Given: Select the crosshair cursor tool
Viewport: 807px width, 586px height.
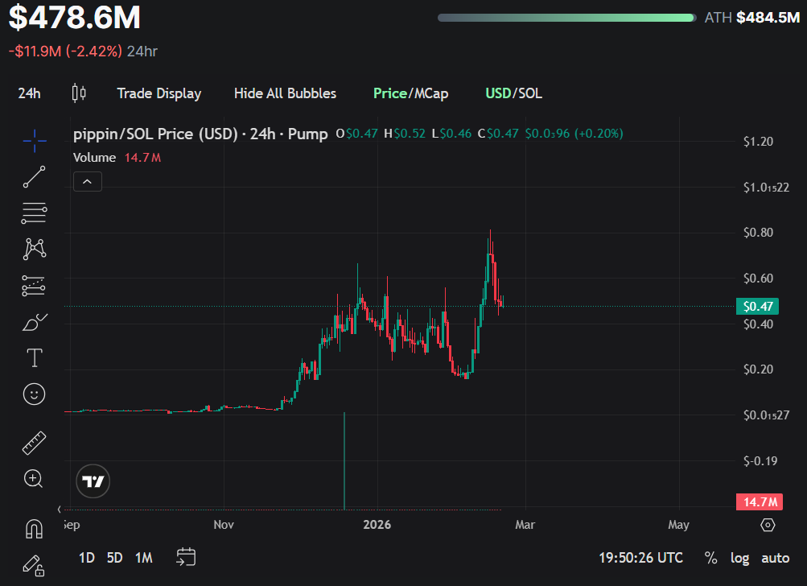Looking at the screenshot, I should (x=33, y=141).
